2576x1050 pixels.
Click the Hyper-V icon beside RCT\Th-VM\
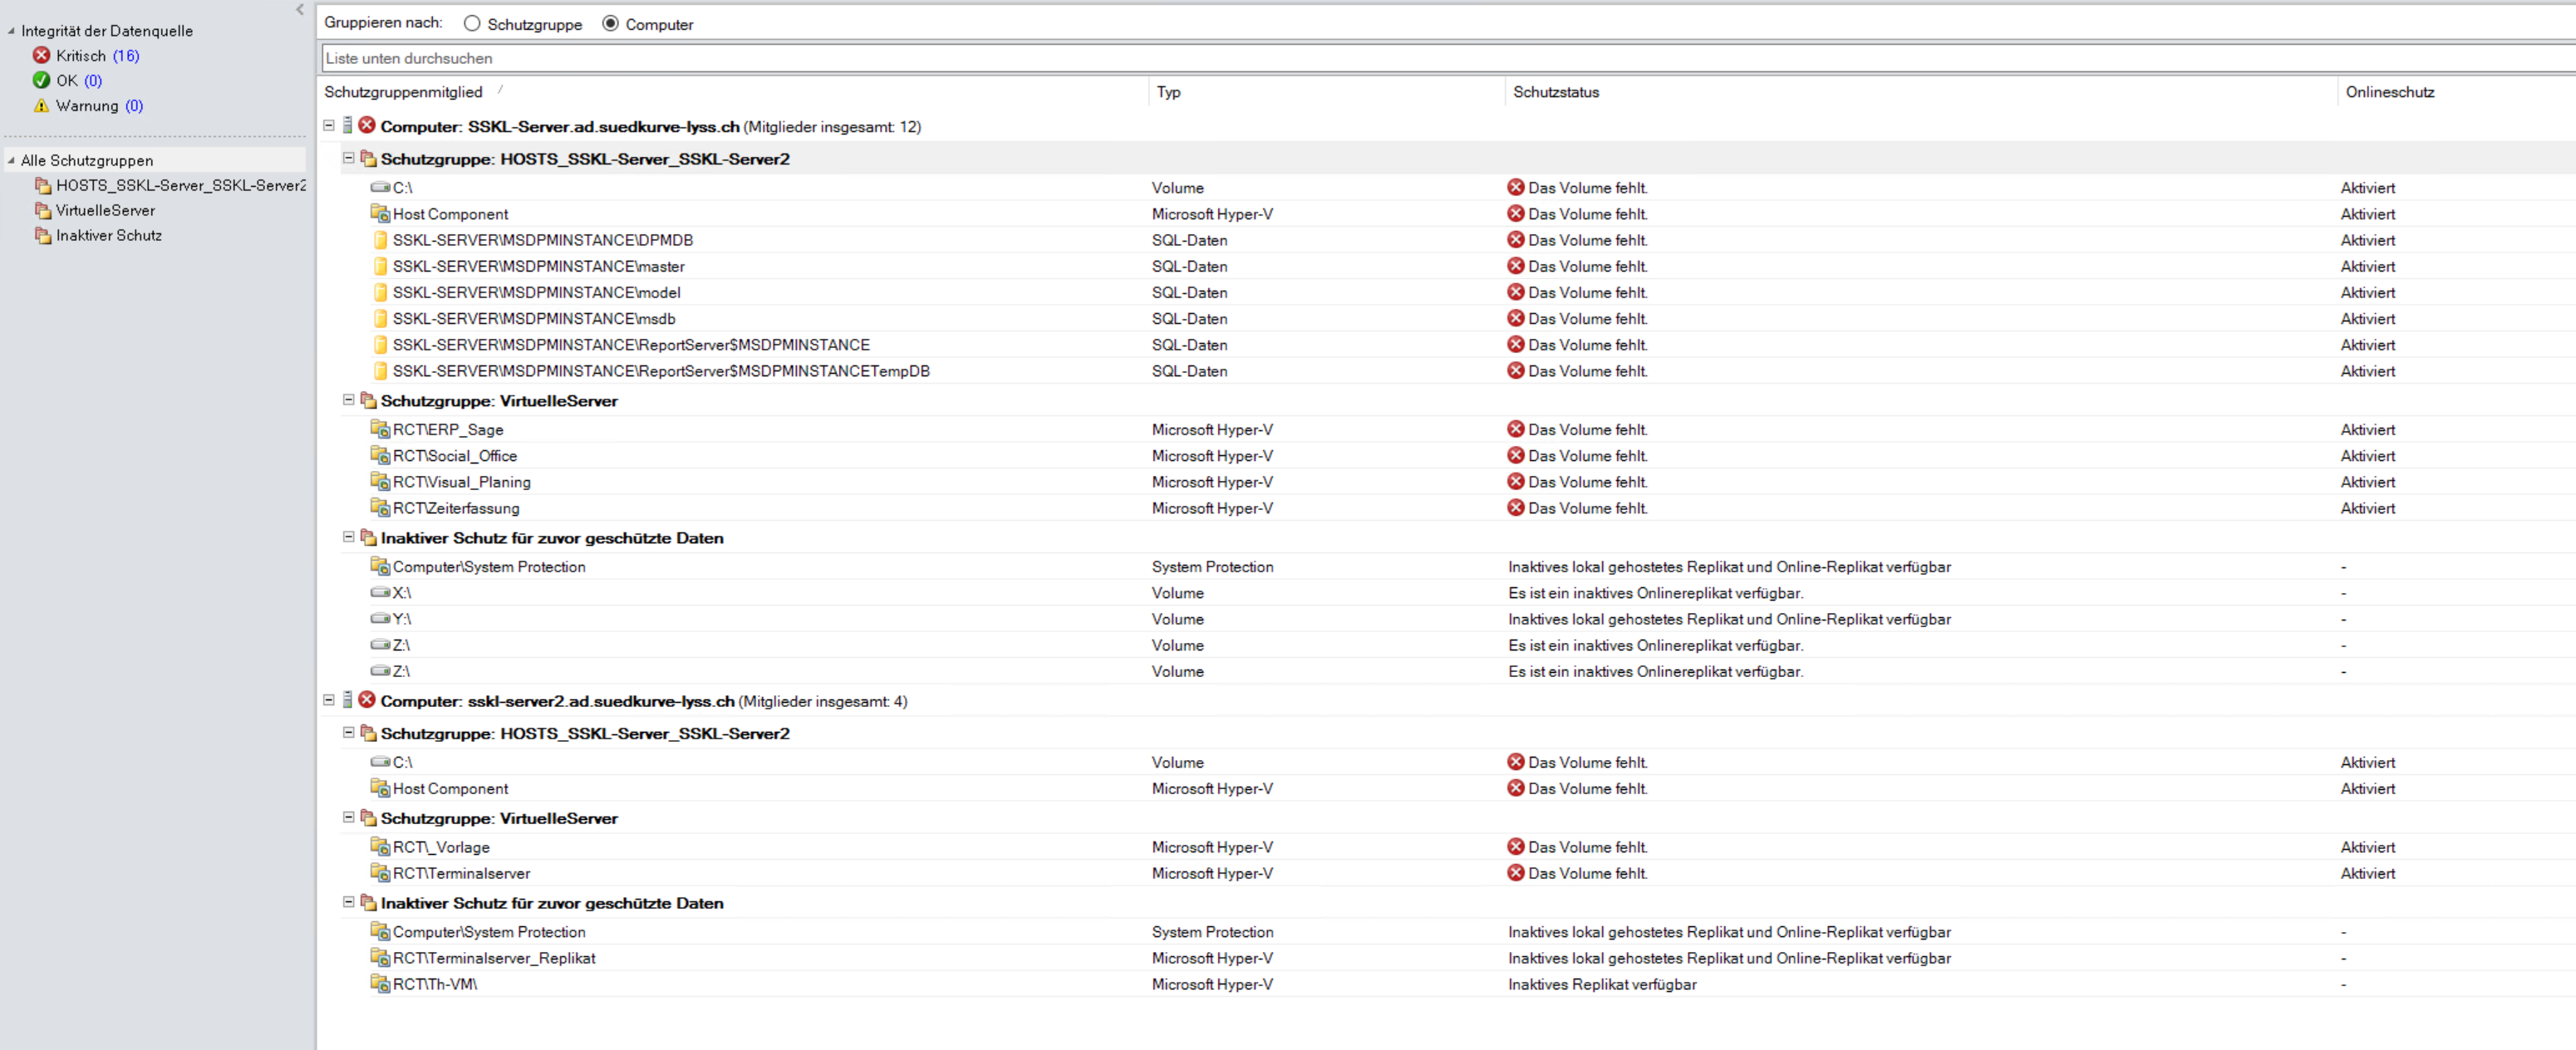[x=380, y=984]
